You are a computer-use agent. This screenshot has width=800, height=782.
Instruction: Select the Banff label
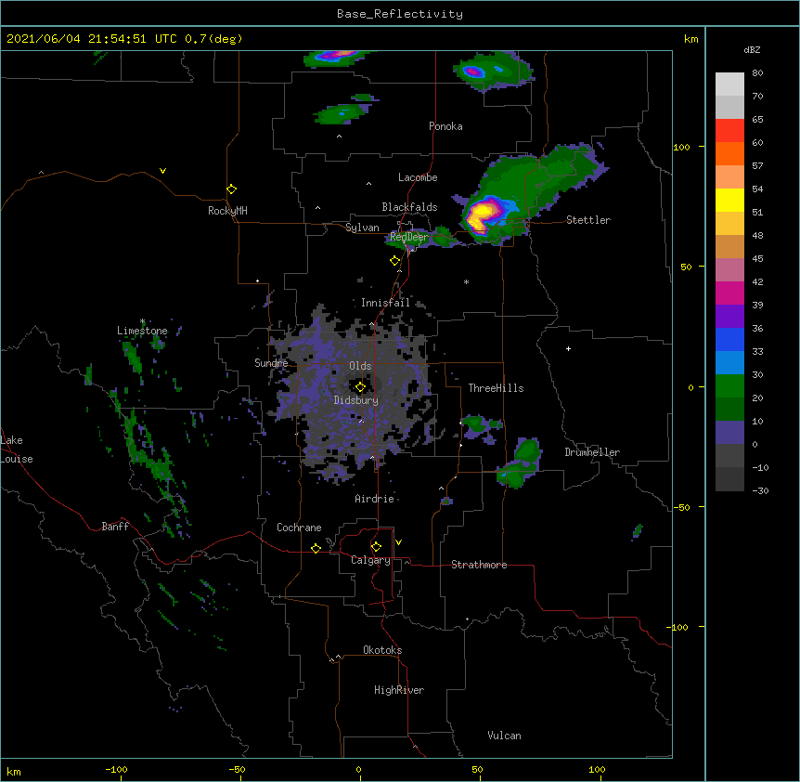115,527
